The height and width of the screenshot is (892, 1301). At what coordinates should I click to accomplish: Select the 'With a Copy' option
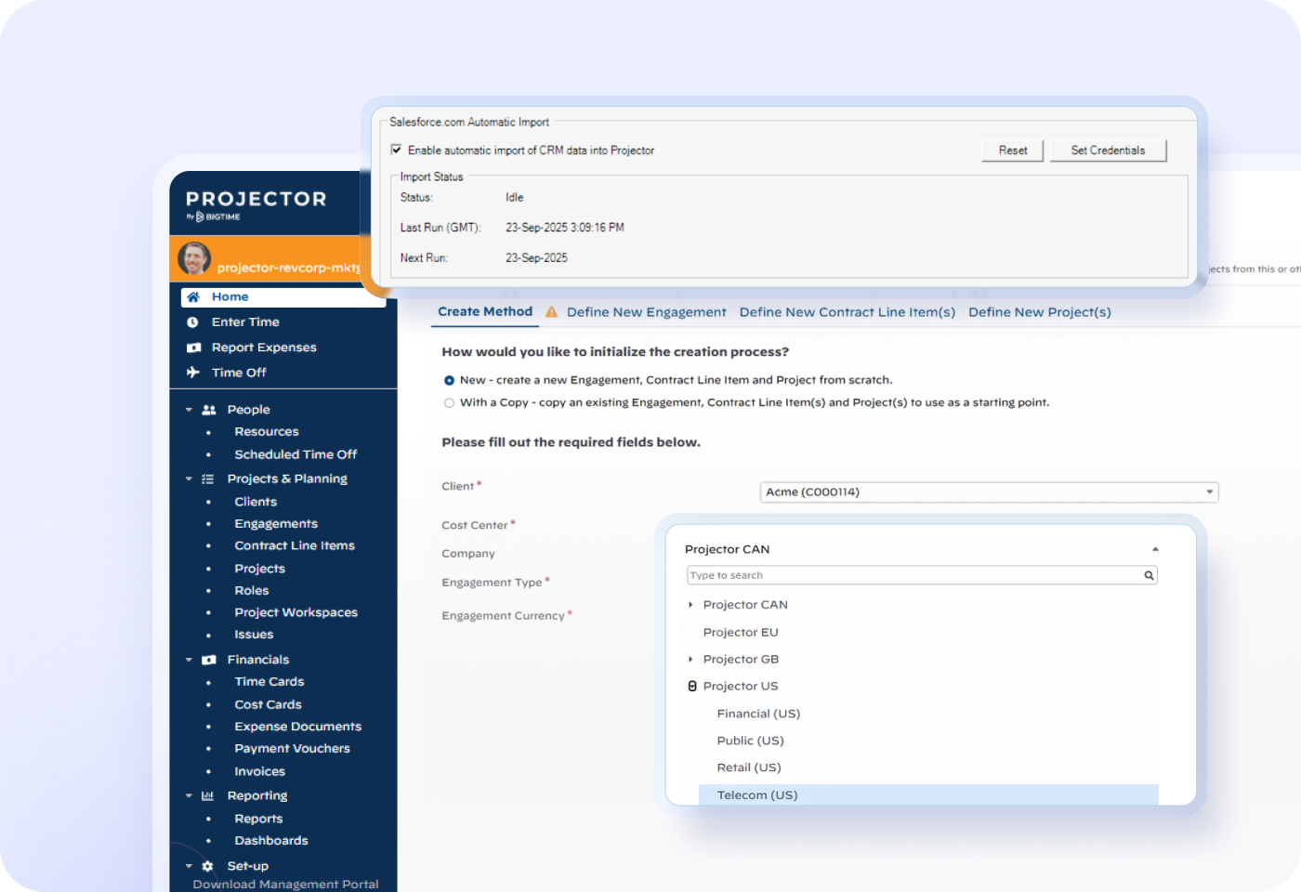click(x=449, y=402)
